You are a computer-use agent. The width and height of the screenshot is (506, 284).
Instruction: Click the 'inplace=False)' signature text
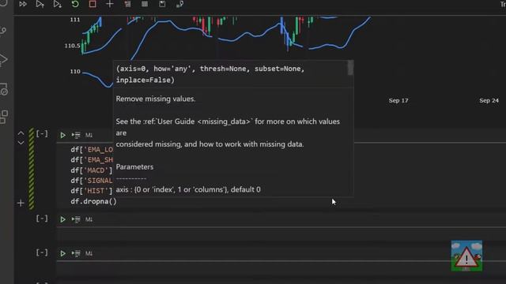tap(145, 80)
